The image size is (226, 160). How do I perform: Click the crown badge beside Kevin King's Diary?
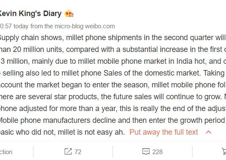pos(69,14)
